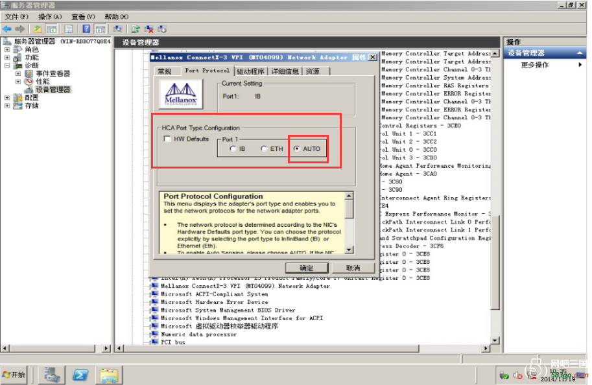Click the update driver software icon
Image resolution: width=592 pixels, height=385 pixels.
[136, 29]
